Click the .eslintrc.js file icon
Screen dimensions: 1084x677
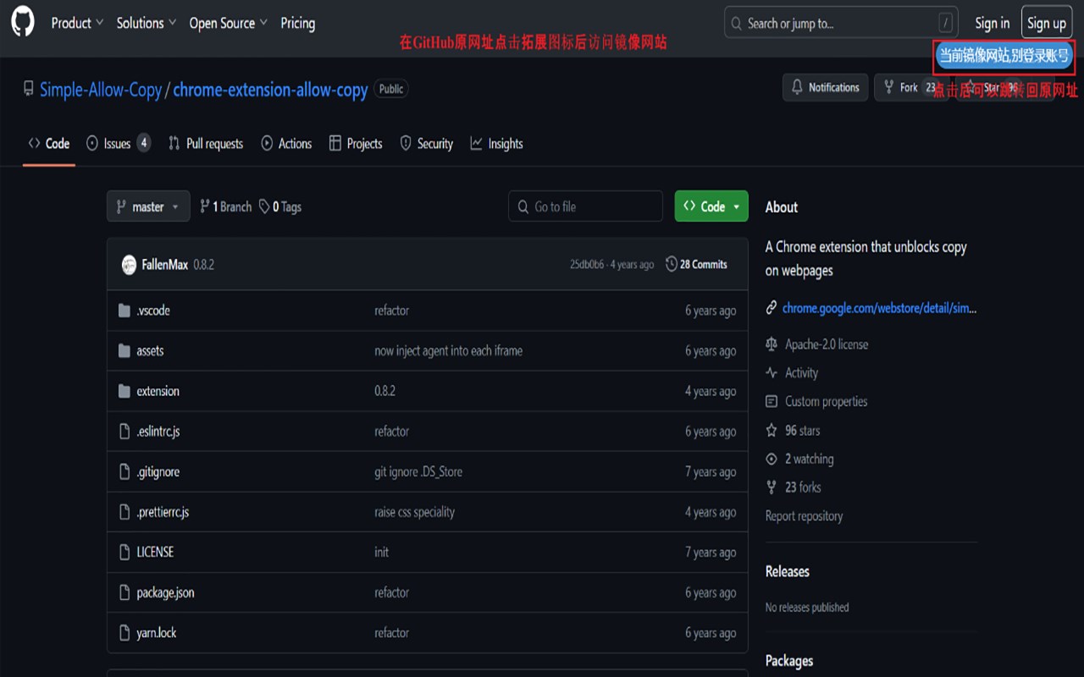(124, 432)
